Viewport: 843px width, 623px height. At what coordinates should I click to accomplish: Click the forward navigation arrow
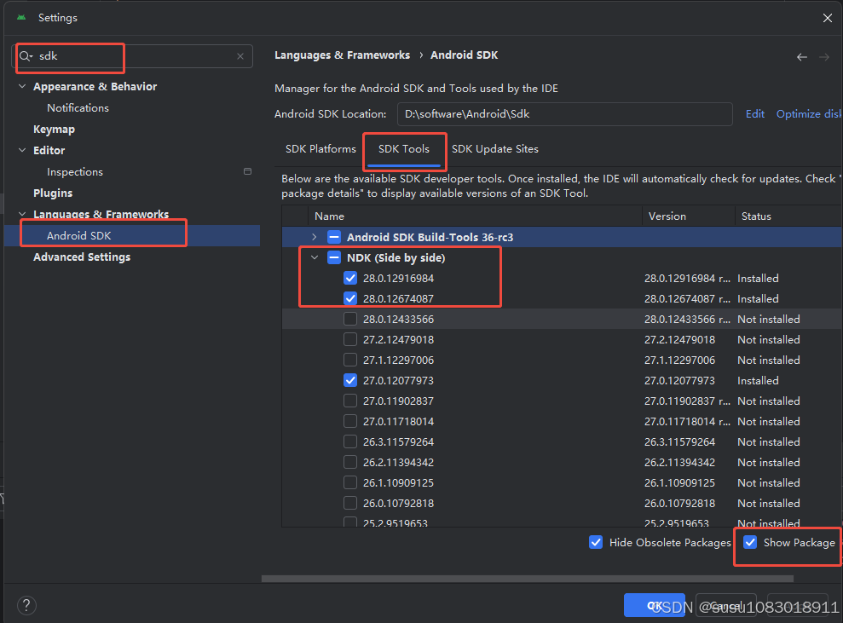pyautogui.click(x=824, y=56)
